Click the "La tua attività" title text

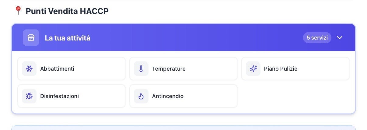[x=68, y=38]
